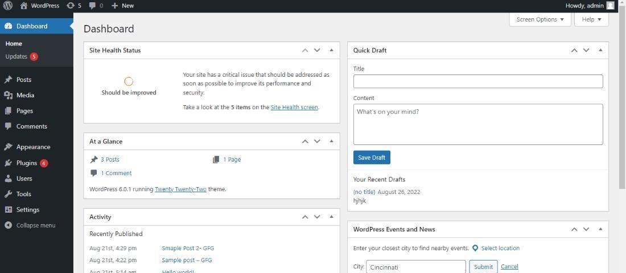Screen dimensions: 626x273
Task: Open the Screen Options dropdown
Action: pos(540,19)
